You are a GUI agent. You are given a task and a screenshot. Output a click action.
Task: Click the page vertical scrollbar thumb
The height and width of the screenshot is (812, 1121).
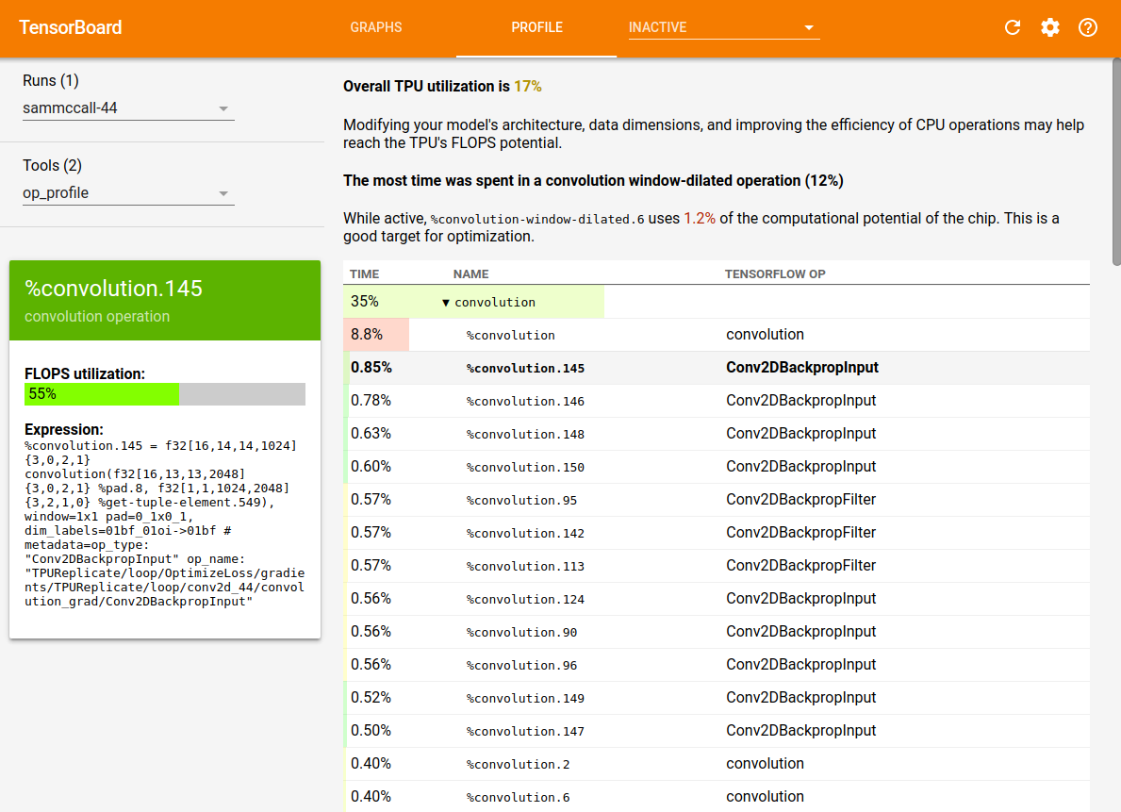1116,161
